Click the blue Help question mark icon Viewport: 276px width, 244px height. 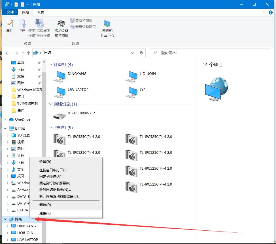click(x=271, y=12)
